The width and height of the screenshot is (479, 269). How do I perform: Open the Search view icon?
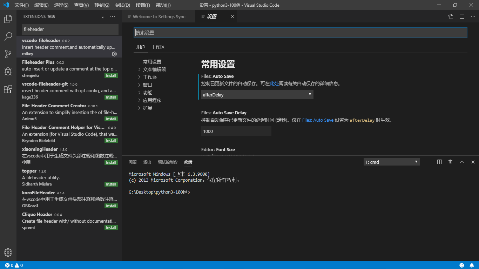[7, 36]
